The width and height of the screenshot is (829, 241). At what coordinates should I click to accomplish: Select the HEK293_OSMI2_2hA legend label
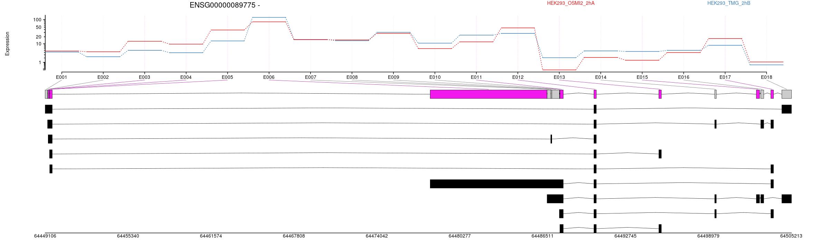[571, 3]
